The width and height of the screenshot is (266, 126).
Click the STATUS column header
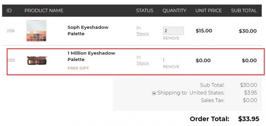[145, 11]
